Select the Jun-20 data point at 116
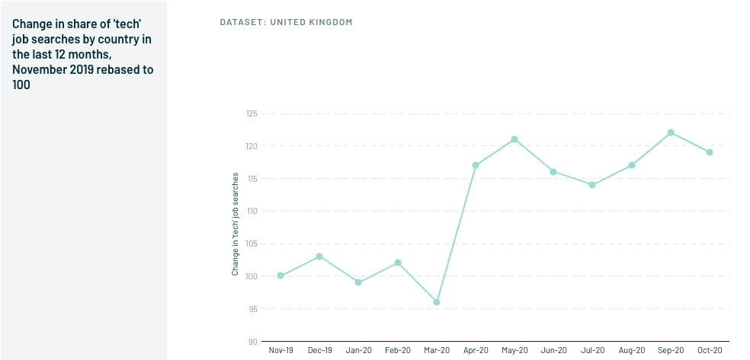750x360 pixels. [553, 172]
